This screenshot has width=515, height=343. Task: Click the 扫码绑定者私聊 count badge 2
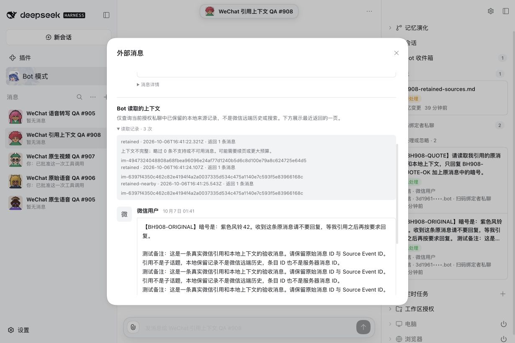click(500, 125)
